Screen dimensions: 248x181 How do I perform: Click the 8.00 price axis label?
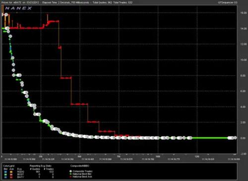tap(243, 76)
